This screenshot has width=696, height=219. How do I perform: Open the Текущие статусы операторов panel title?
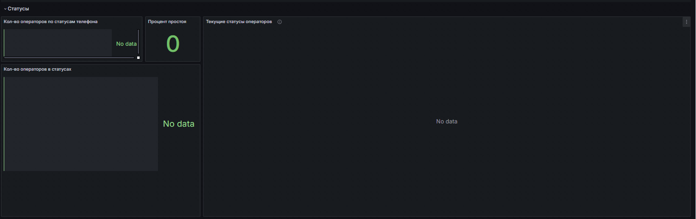pyautogui.click(x=239, y=22)
